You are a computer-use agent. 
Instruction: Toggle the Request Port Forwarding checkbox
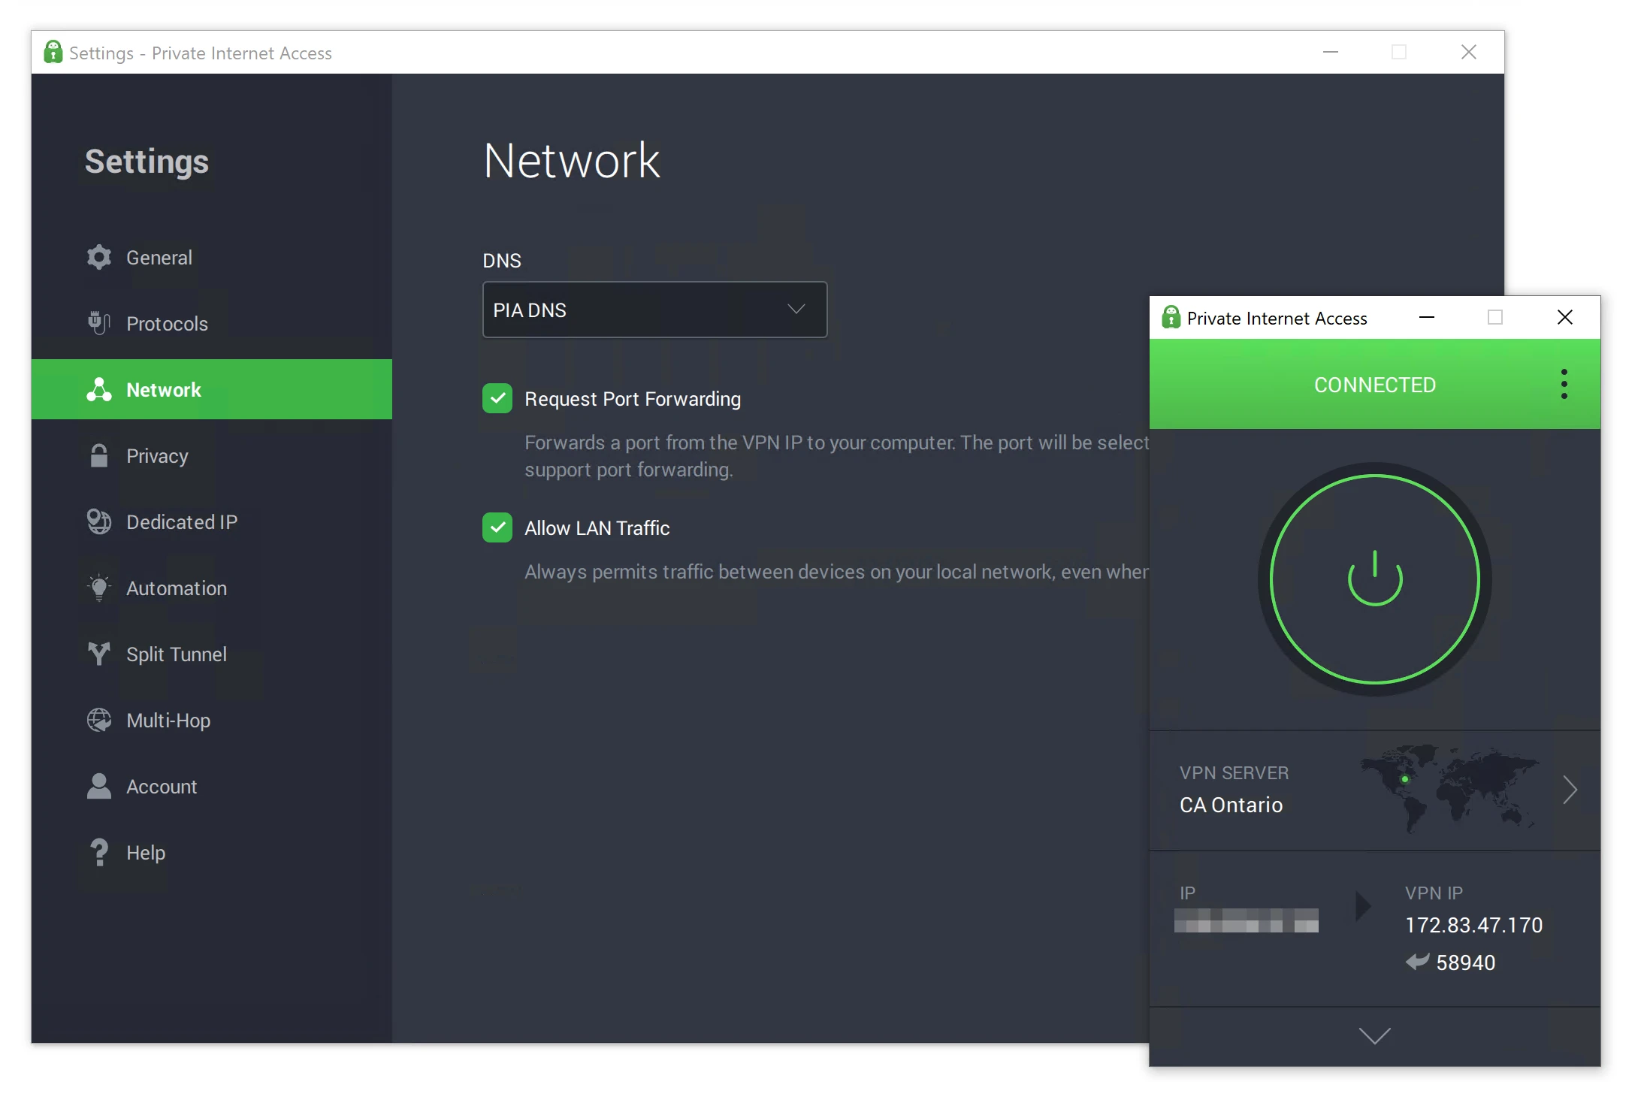[496, 397]
